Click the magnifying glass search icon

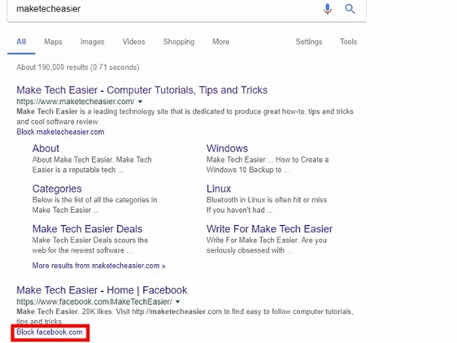(350, 8)
